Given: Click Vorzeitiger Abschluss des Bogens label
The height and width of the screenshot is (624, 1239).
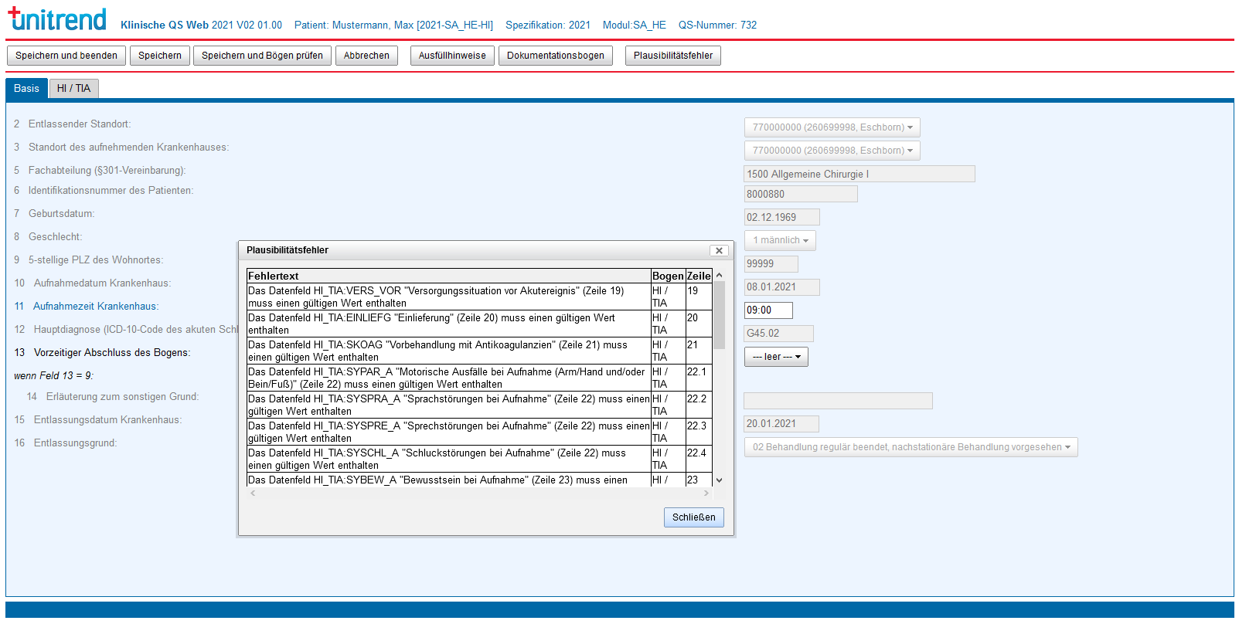Looking at the screenshot, I should pyautogui.click(x=112, y=353).
